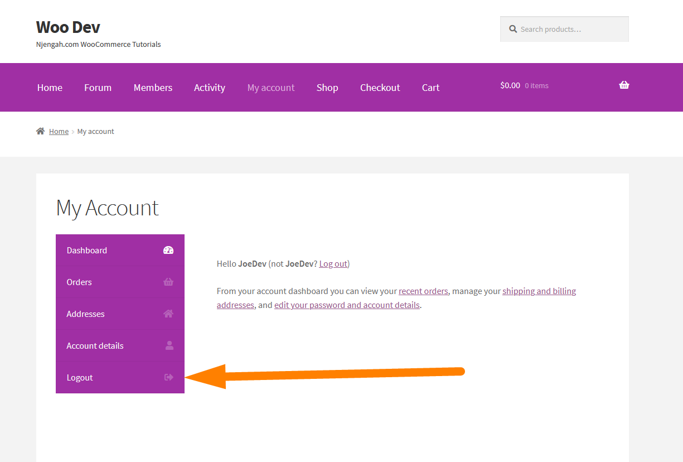The height and width of the screenshot is (462, 683).
Task: Click the Account details person icon
Action: pyautogui.click(x=169, y=345)
